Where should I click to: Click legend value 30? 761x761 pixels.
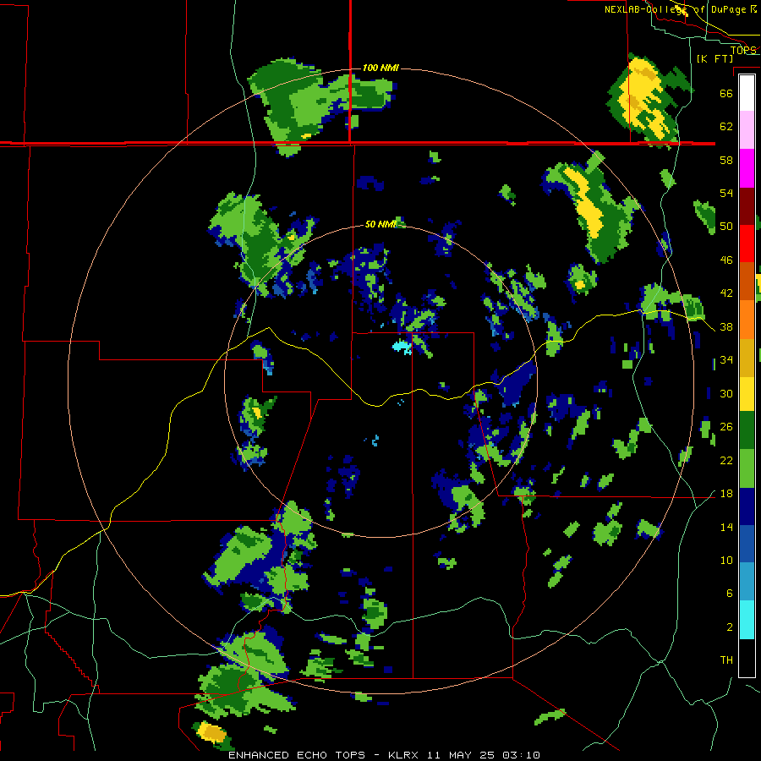point(726,393)
